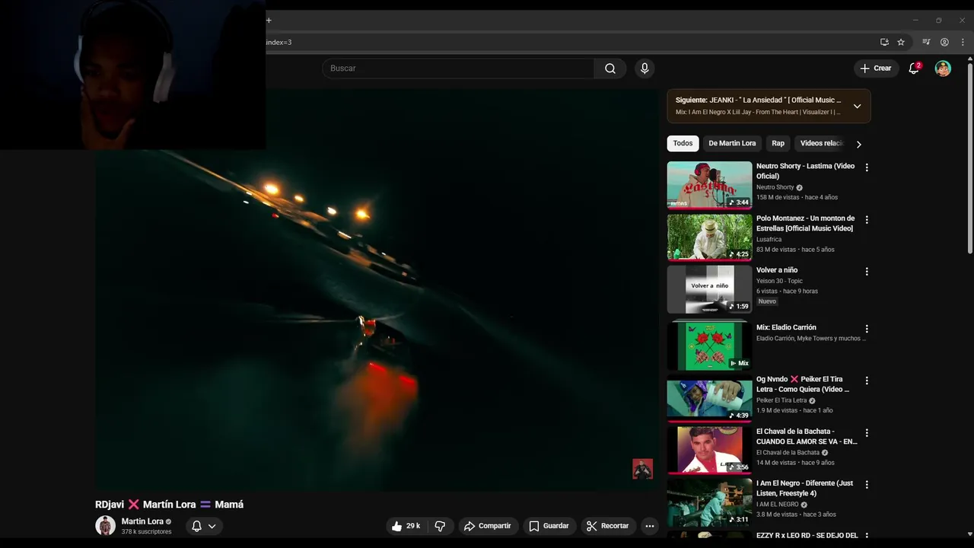Open the Neutro Shorty channel link
This screenshot has width=974, height=548.
click(x=775, y=187)
